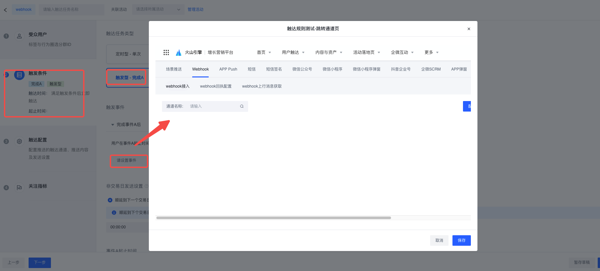Click the 触达配置 step title
This screenshot has width=600, height=271.
[38, 140]
